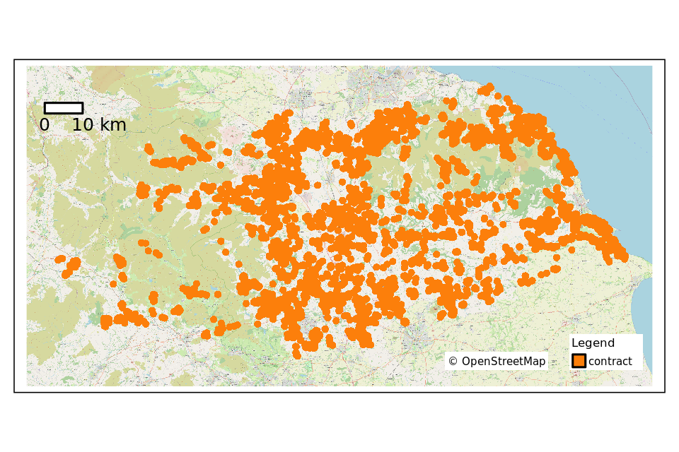Click the orange markers in the southwest corner
This screenshot has width=679, height=452.
pyautogui.click(x=107, y=323)
